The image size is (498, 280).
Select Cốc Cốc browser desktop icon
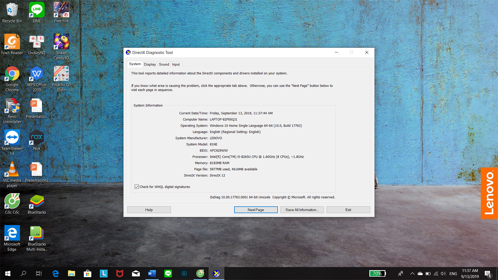[12, 204]
